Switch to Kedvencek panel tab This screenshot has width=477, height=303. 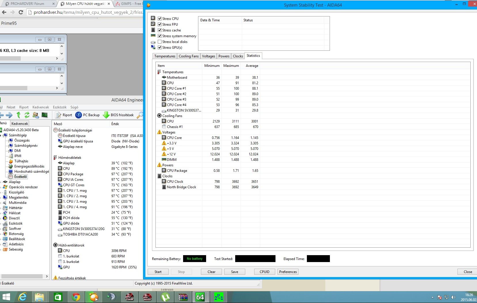(x=20, y=123)
